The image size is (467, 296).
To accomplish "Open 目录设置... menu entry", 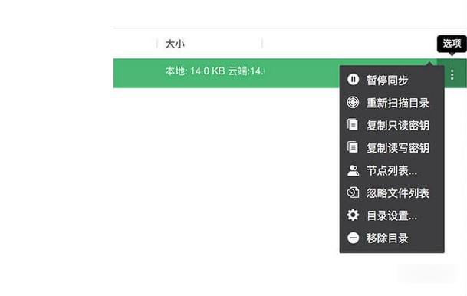I will click(392, 216).
